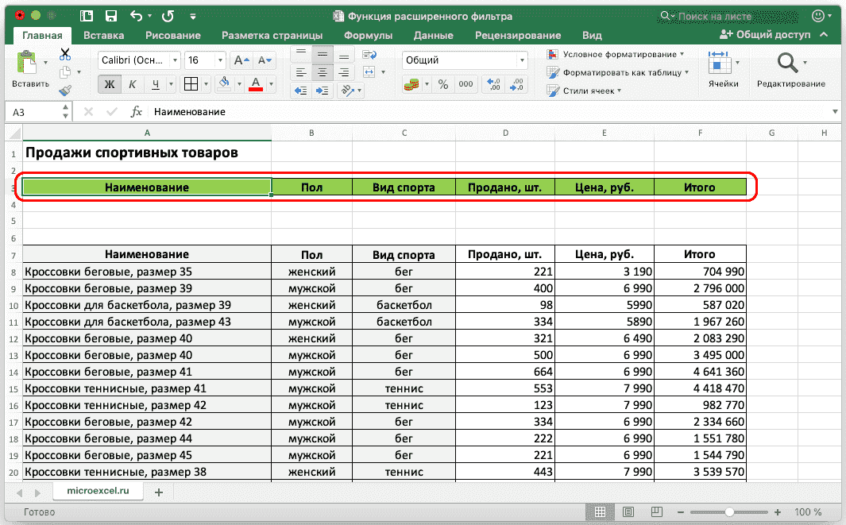Click the Save icon in title bar
This screenshot has height=525, width=846.
[110, 16]
